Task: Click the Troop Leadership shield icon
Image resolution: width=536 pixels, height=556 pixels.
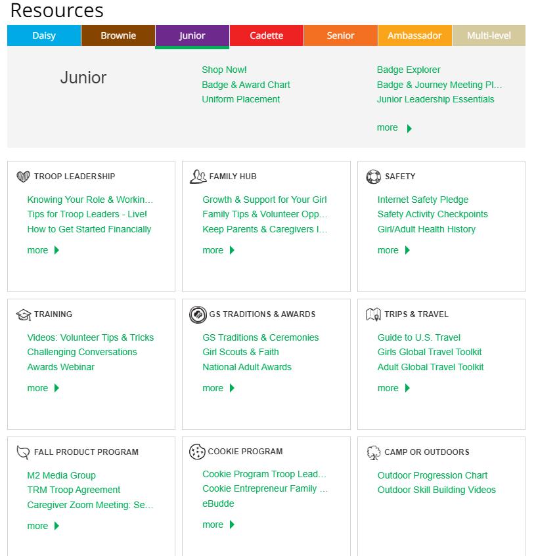Action: point(23,177)
